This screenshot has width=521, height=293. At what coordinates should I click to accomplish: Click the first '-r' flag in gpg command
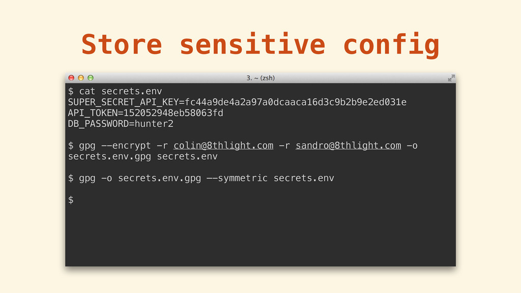click(x=162, y=146)
